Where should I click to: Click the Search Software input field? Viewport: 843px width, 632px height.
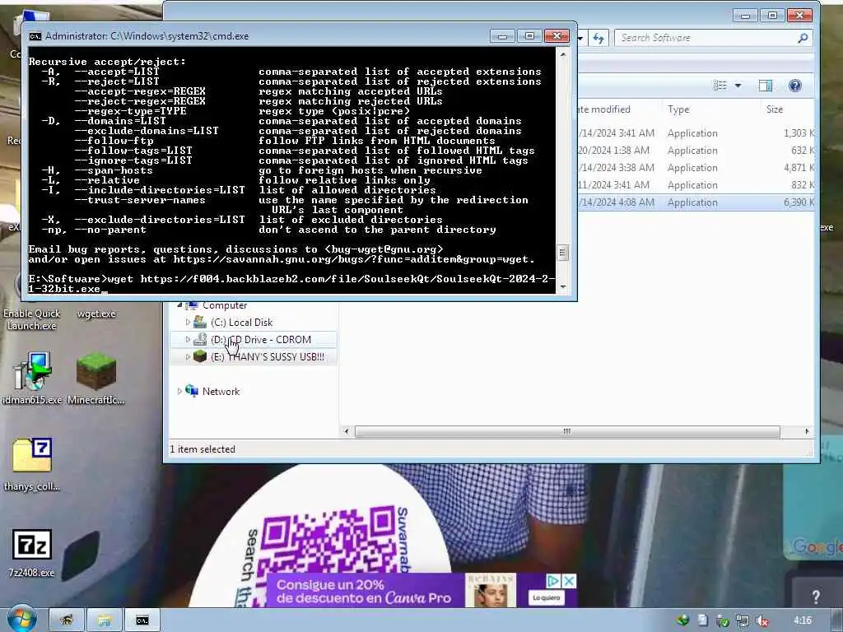[706, 38]
